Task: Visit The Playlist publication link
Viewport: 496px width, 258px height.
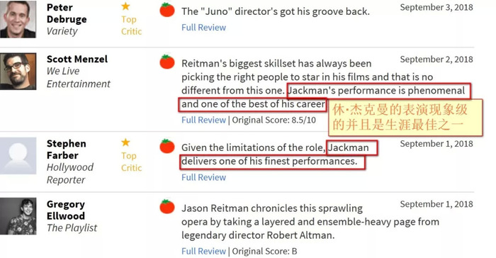Action: (x=72, y=228)
